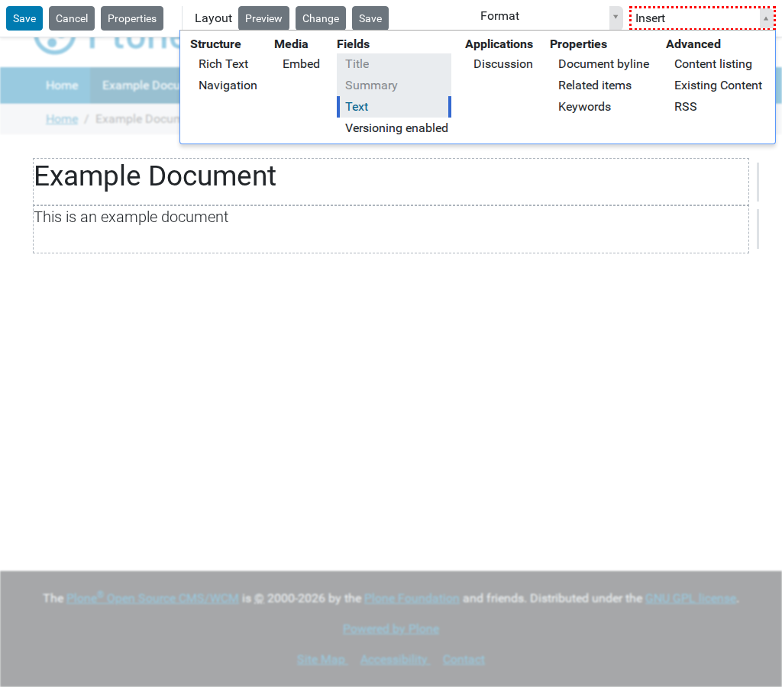Click the blue Save button
The width and height of the screenshot is (782, 687).
click(24, 18)
